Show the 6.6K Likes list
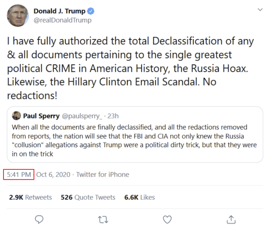 tap(139, 197)
